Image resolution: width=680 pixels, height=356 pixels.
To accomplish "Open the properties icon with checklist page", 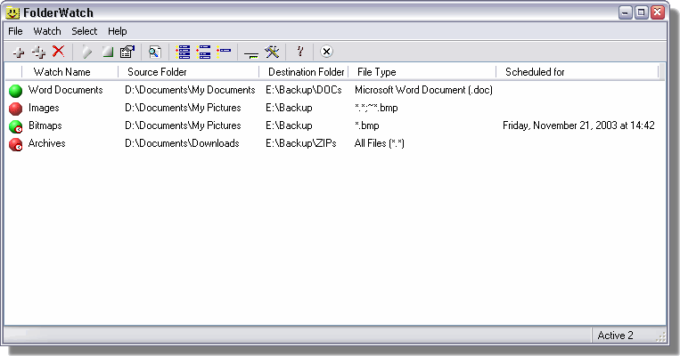I will (127, 53).
